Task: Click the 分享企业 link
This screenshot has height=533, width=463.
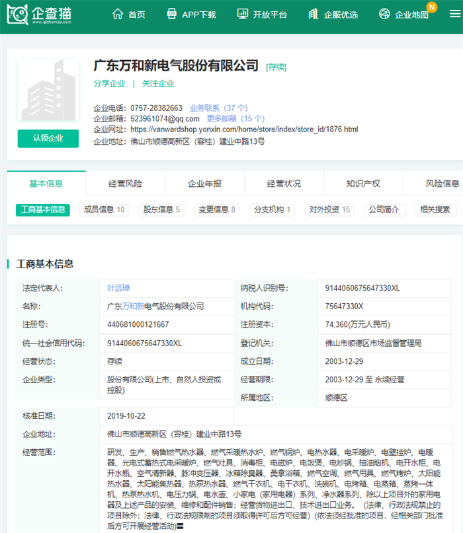Action: 109,84
